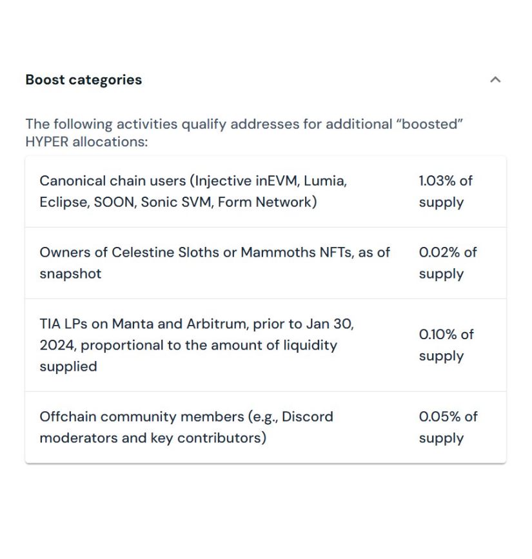The height and width of the screenshot is (559, 532).
Task: Click the 1.03% of supply value
Action: point(446,191)
